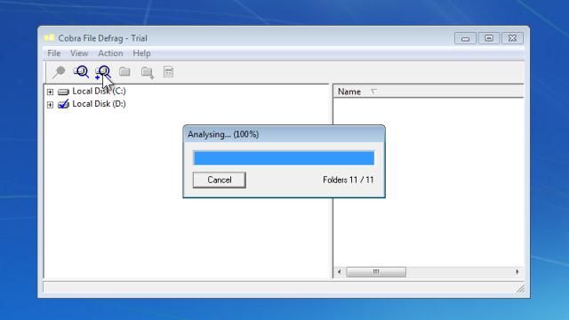This screenshot has width=569, height=320.
Task: Open the Help menu
Action: point(141,53)
